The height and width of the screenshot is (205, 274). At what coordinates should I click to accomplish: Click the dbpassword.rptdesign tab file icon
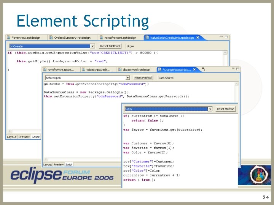[120, 69]
